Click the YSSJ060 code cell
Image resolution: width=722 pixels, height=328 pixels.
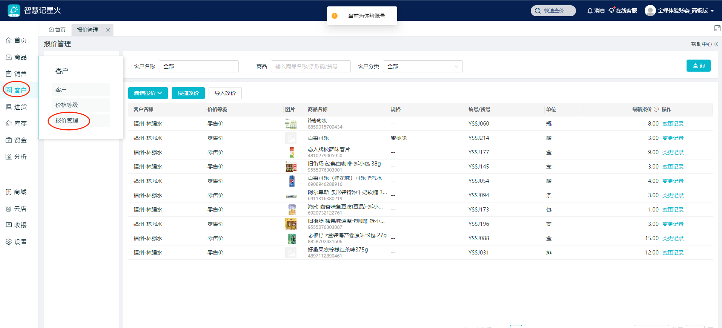(x=479, y=124)
